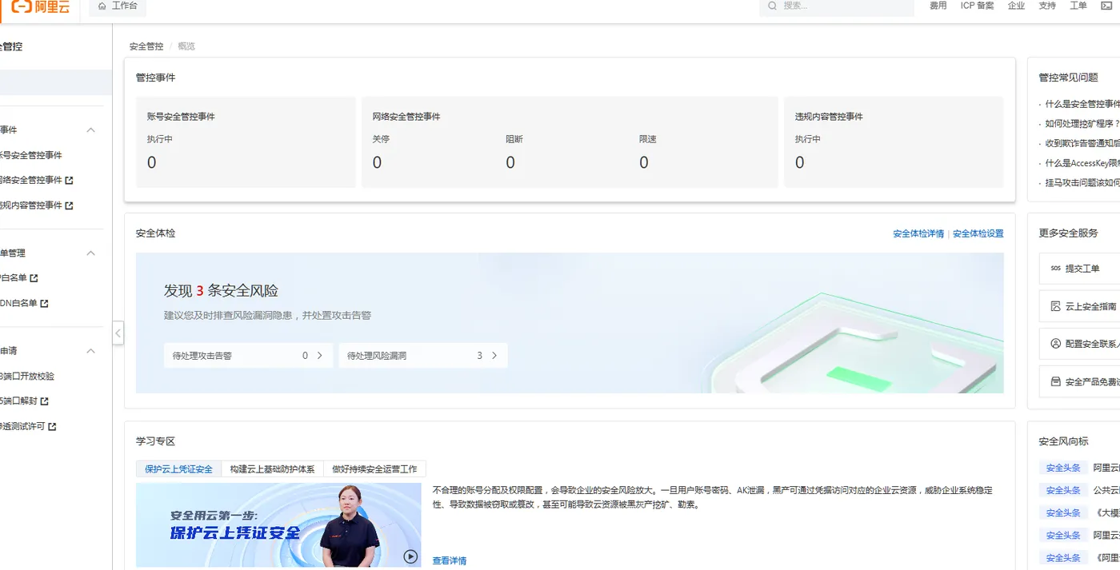Open 端口开放校验 in sidebar
The width and height of the screenshot is (1120, 570).
point(27,377)
